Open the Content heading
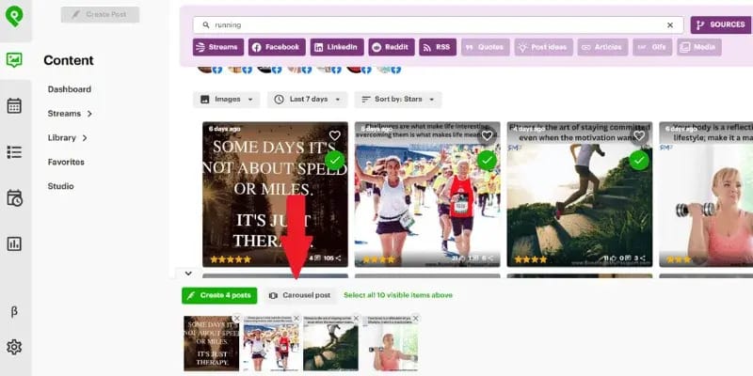The width and height of the screenshot is (753, 376). tap(69, 60)
